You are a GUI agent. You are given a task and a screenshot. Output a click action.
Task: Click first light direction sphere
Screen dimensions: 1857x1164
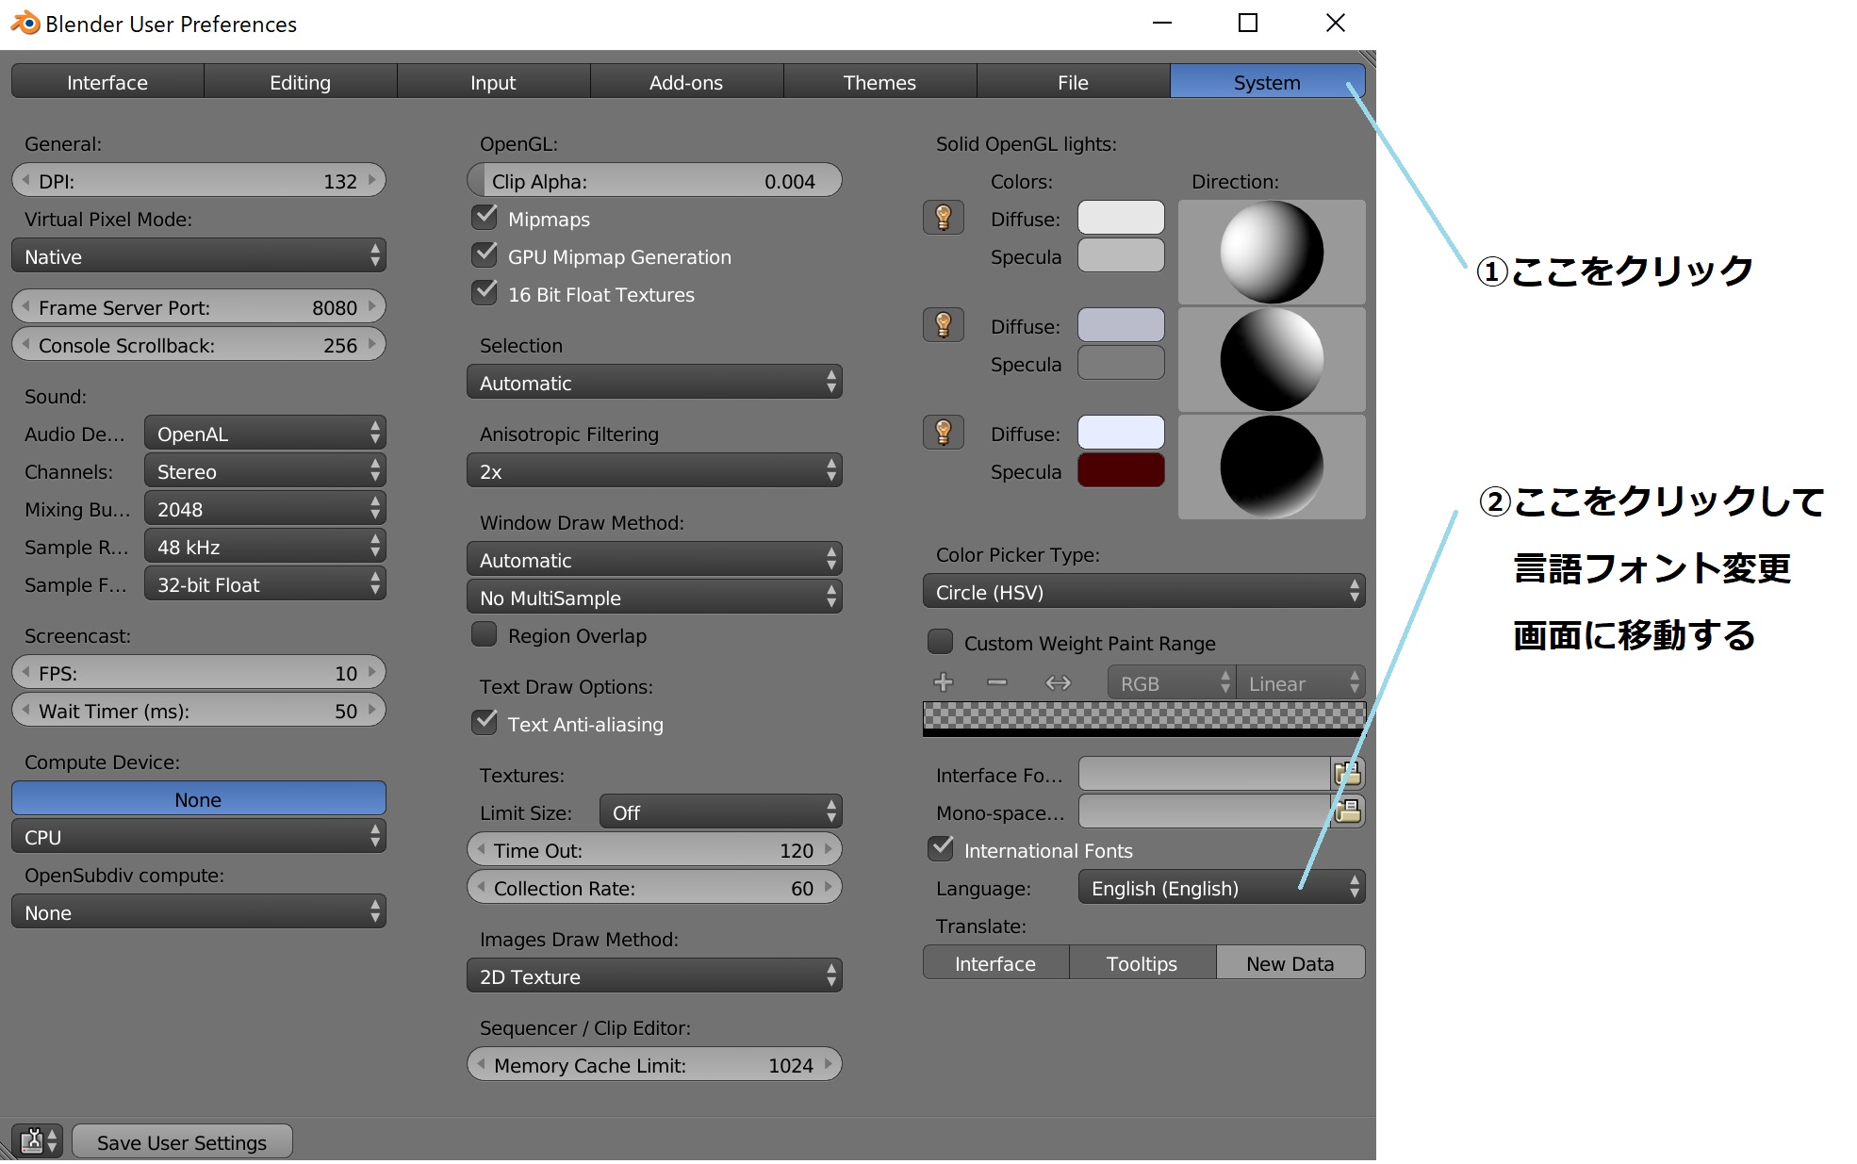(x=1272, y=252)
